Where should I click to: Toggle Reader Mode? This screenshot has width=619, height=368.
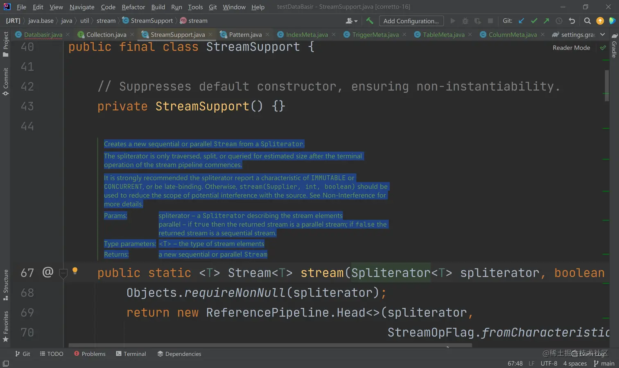pos(571,48)
